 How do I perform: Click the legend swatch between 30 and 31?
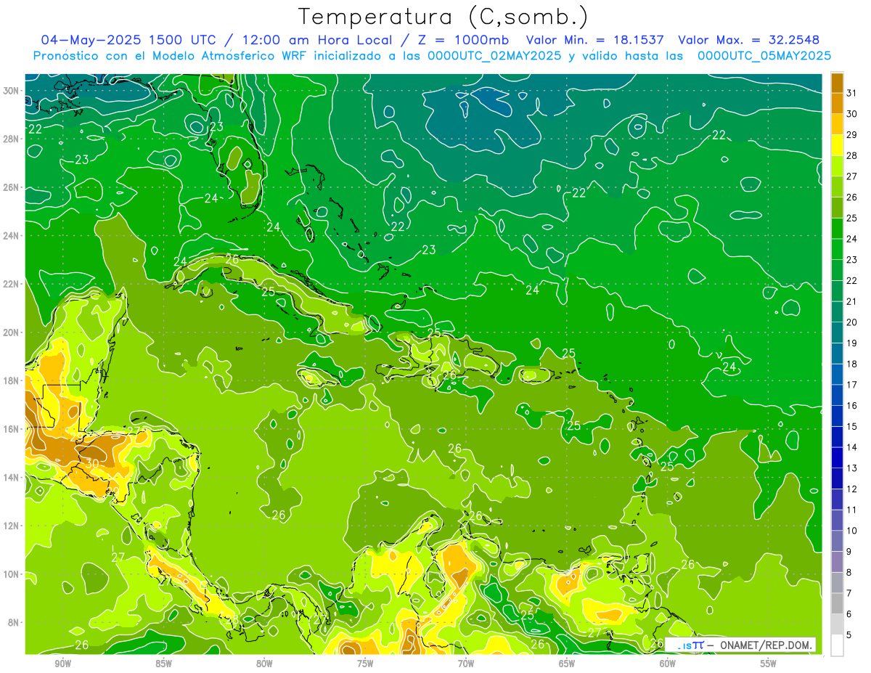[837, 103]
